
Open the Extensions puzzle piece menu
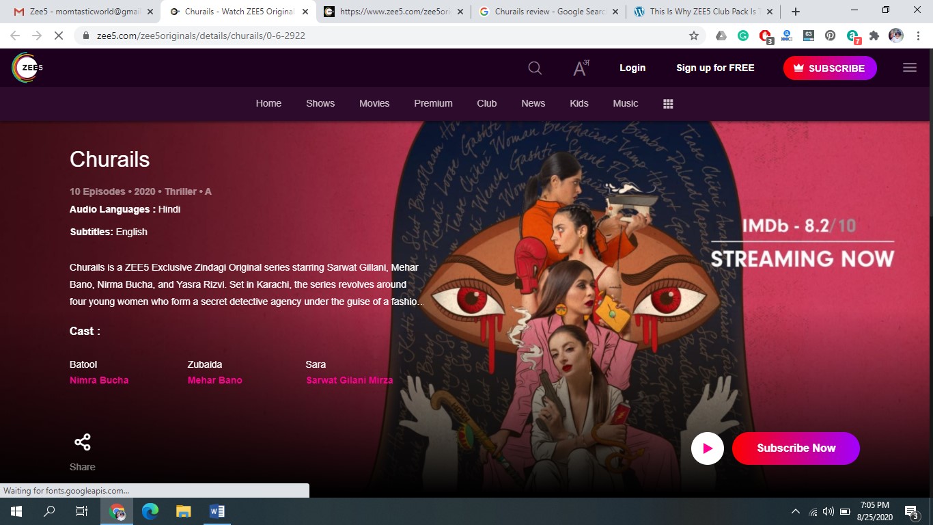coord(874,36)
